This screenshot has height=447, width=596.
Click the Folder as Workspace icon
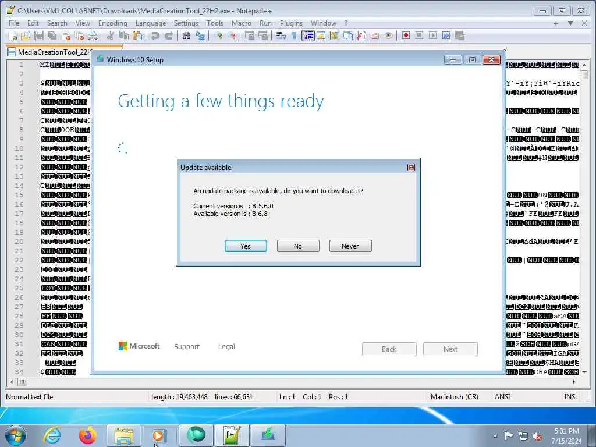[375, 36]
